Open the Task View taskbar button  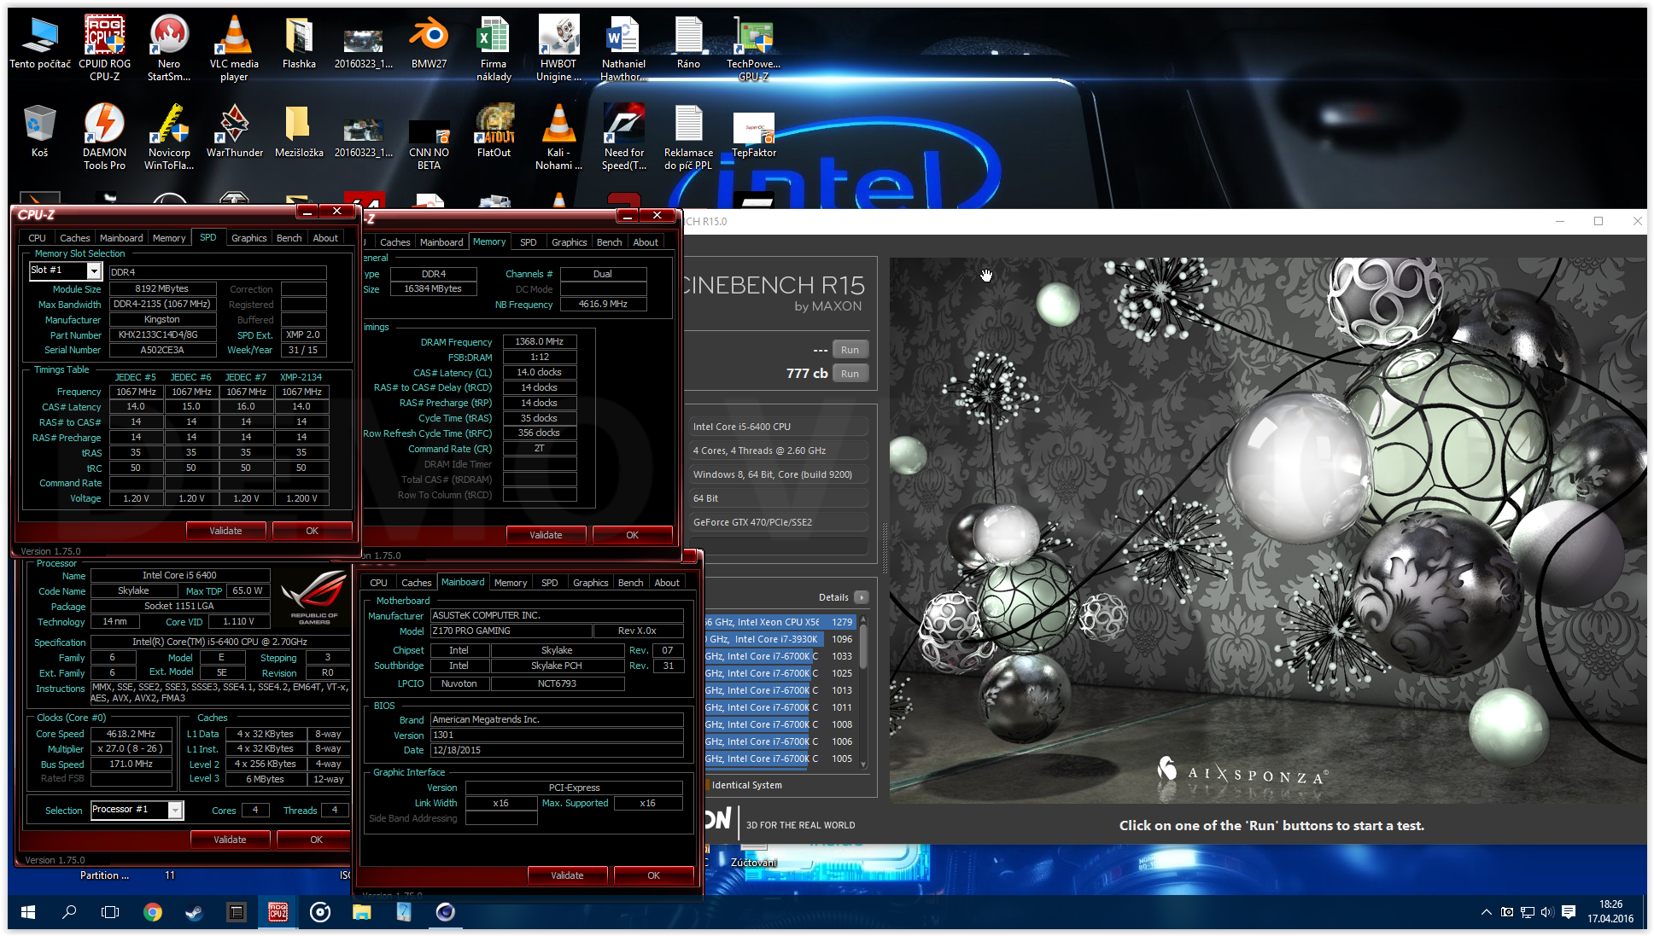click(110, 912)
